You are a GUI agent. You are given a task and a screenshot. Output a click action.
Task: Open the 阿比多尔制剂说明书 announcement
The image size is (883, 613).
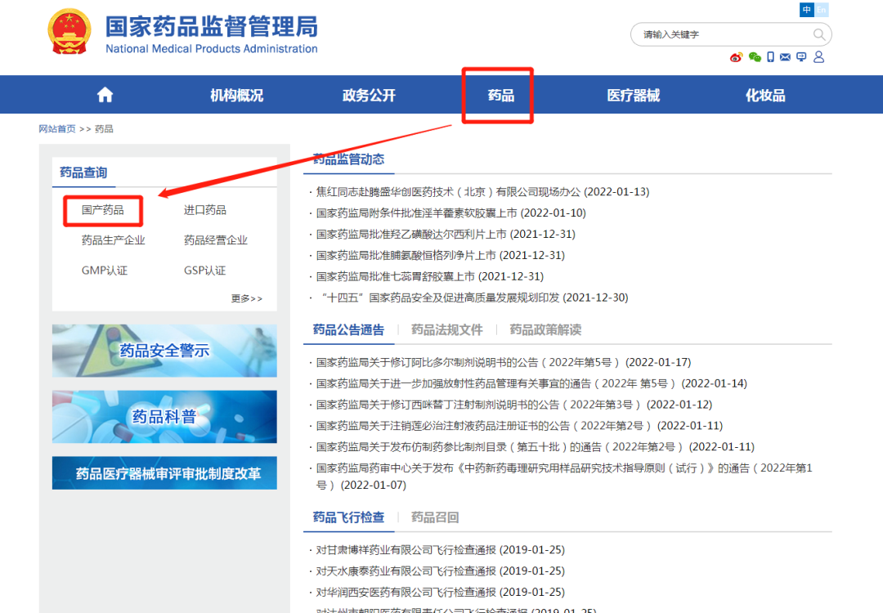pyautogui.click(x=504, y=363)
